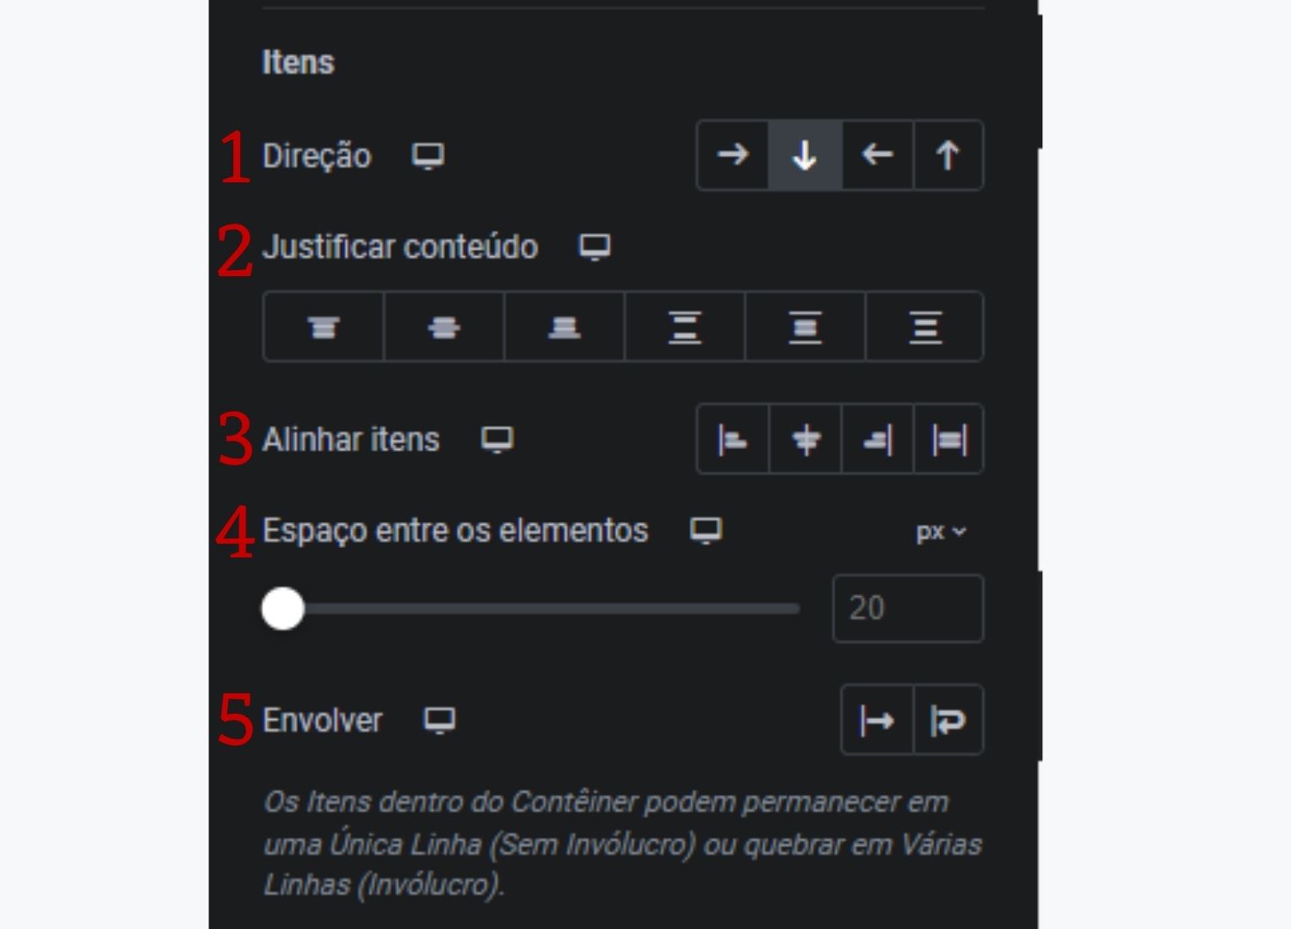The width and height of the screenshot is (1291, 929).
Task: Open device switcher for Alinhar itens
Action: (x=495, y=440)
